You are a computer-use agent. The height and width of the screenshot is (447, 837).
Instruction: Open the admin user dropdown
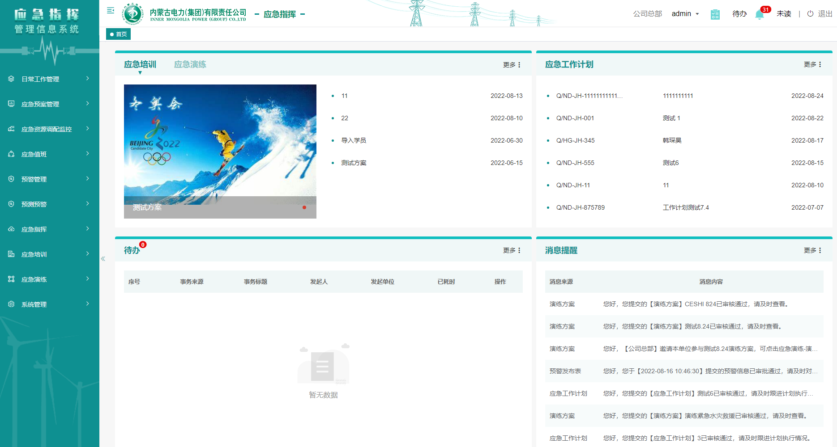685,14
